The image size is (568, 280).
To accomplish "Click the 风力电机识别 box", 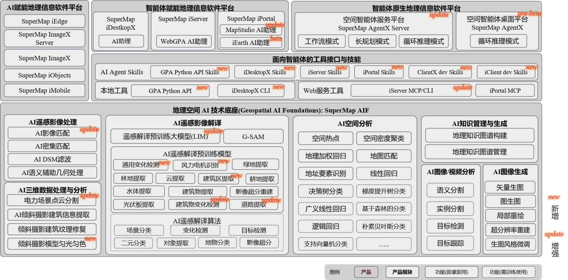I will (x=200, y=165).
